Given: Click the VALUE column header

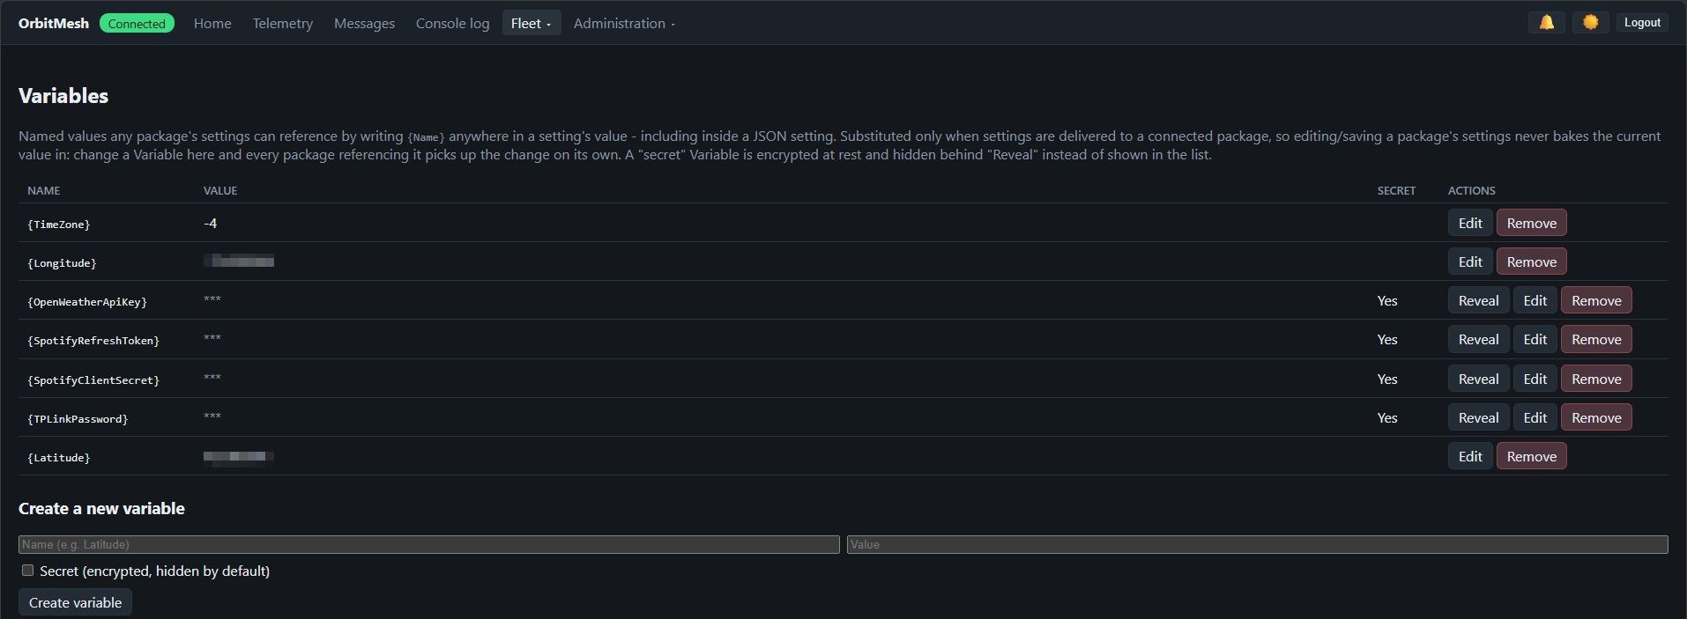Looking at the screenshot, I should pyautogui.click(x=220, y=190).
